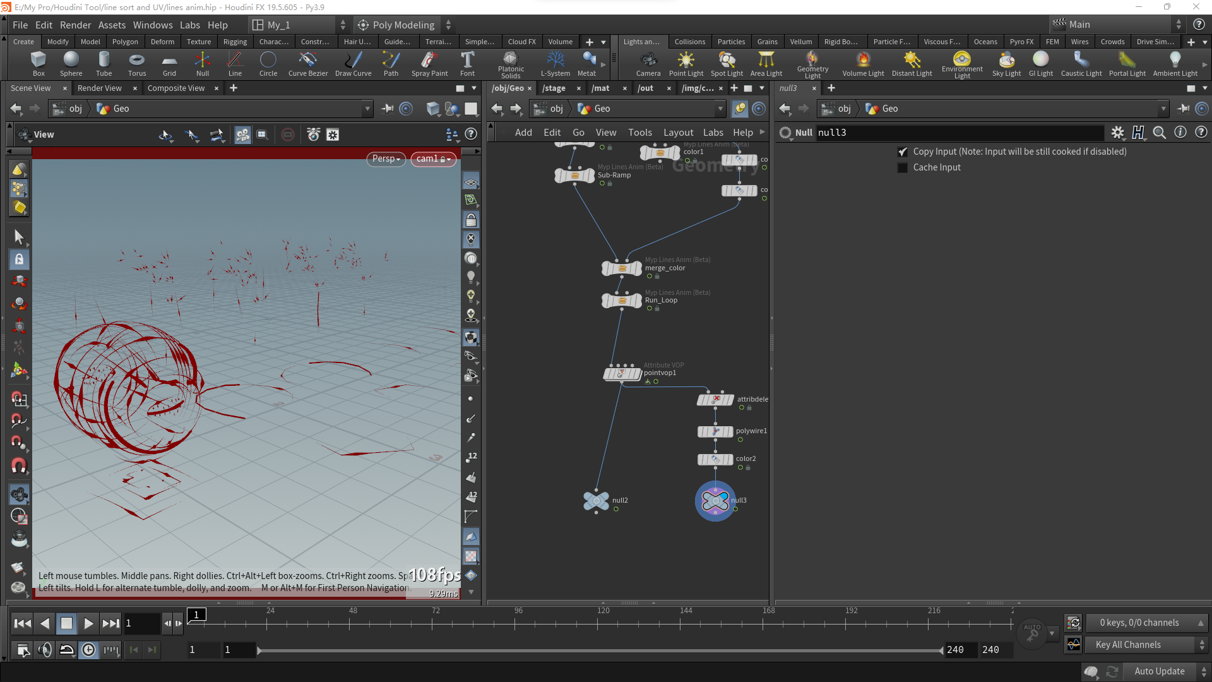Select the Spray Paint shelf tool
Screen dimensions: 1212x682
point(429,64)
